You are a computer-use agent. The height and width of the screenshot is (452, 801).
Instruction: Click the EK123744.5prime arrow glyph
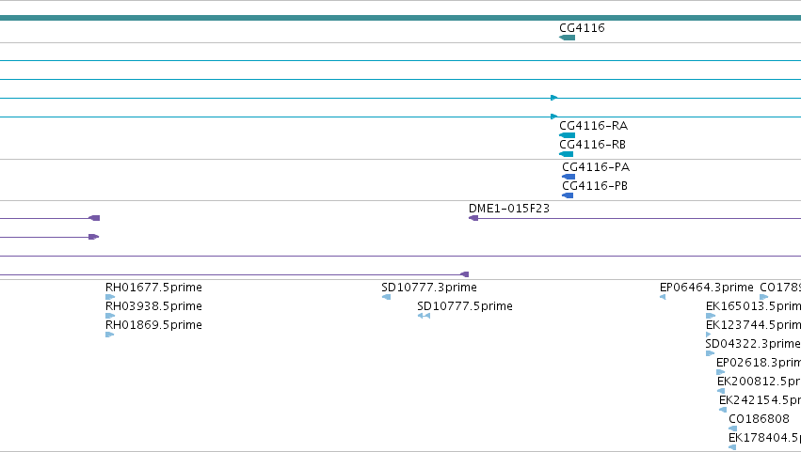click(x=709, y=335)
